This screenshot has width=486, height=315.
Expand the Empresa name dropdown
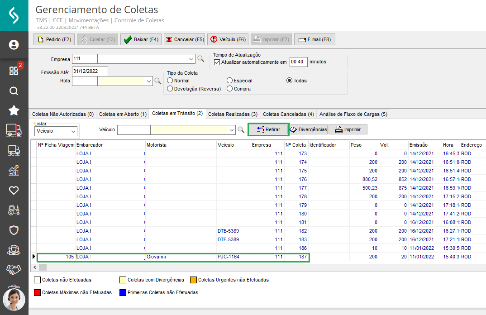pos(191,59)
